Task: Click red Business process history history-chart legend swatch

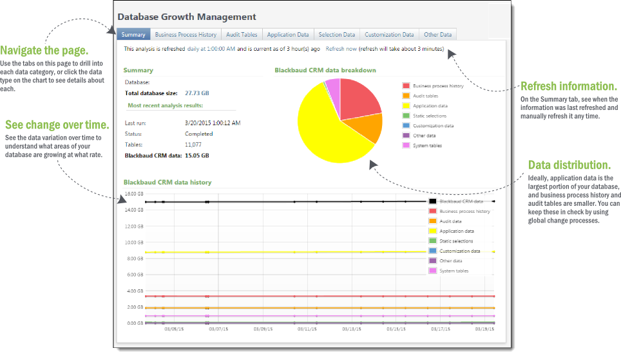Action: 432,211
